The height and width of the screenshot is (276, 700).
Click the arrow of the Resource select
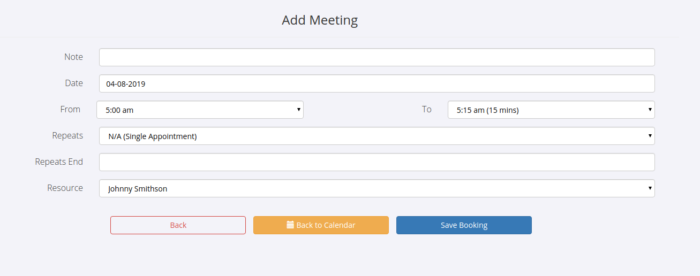(650, 188)
